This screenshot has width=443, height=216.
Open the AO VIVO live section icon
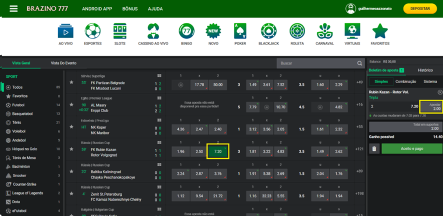(65, 31)
